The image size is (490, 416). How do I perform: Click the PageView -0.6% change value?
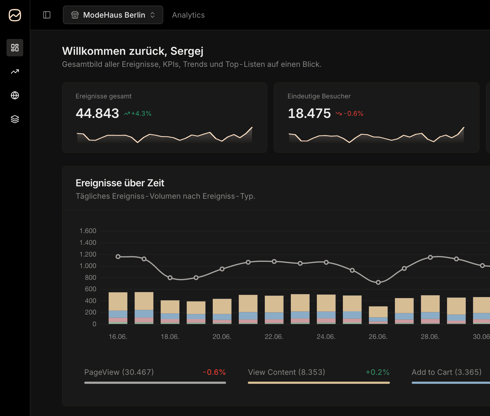click(214, 372)
